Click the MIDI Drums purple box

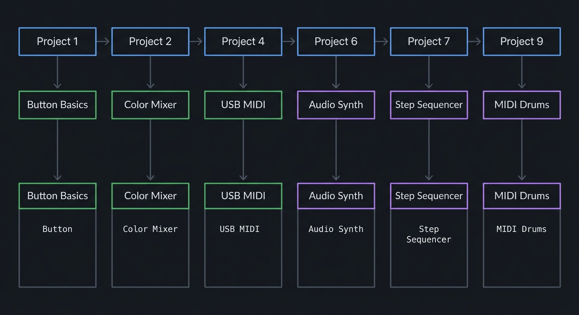point(521,105)
